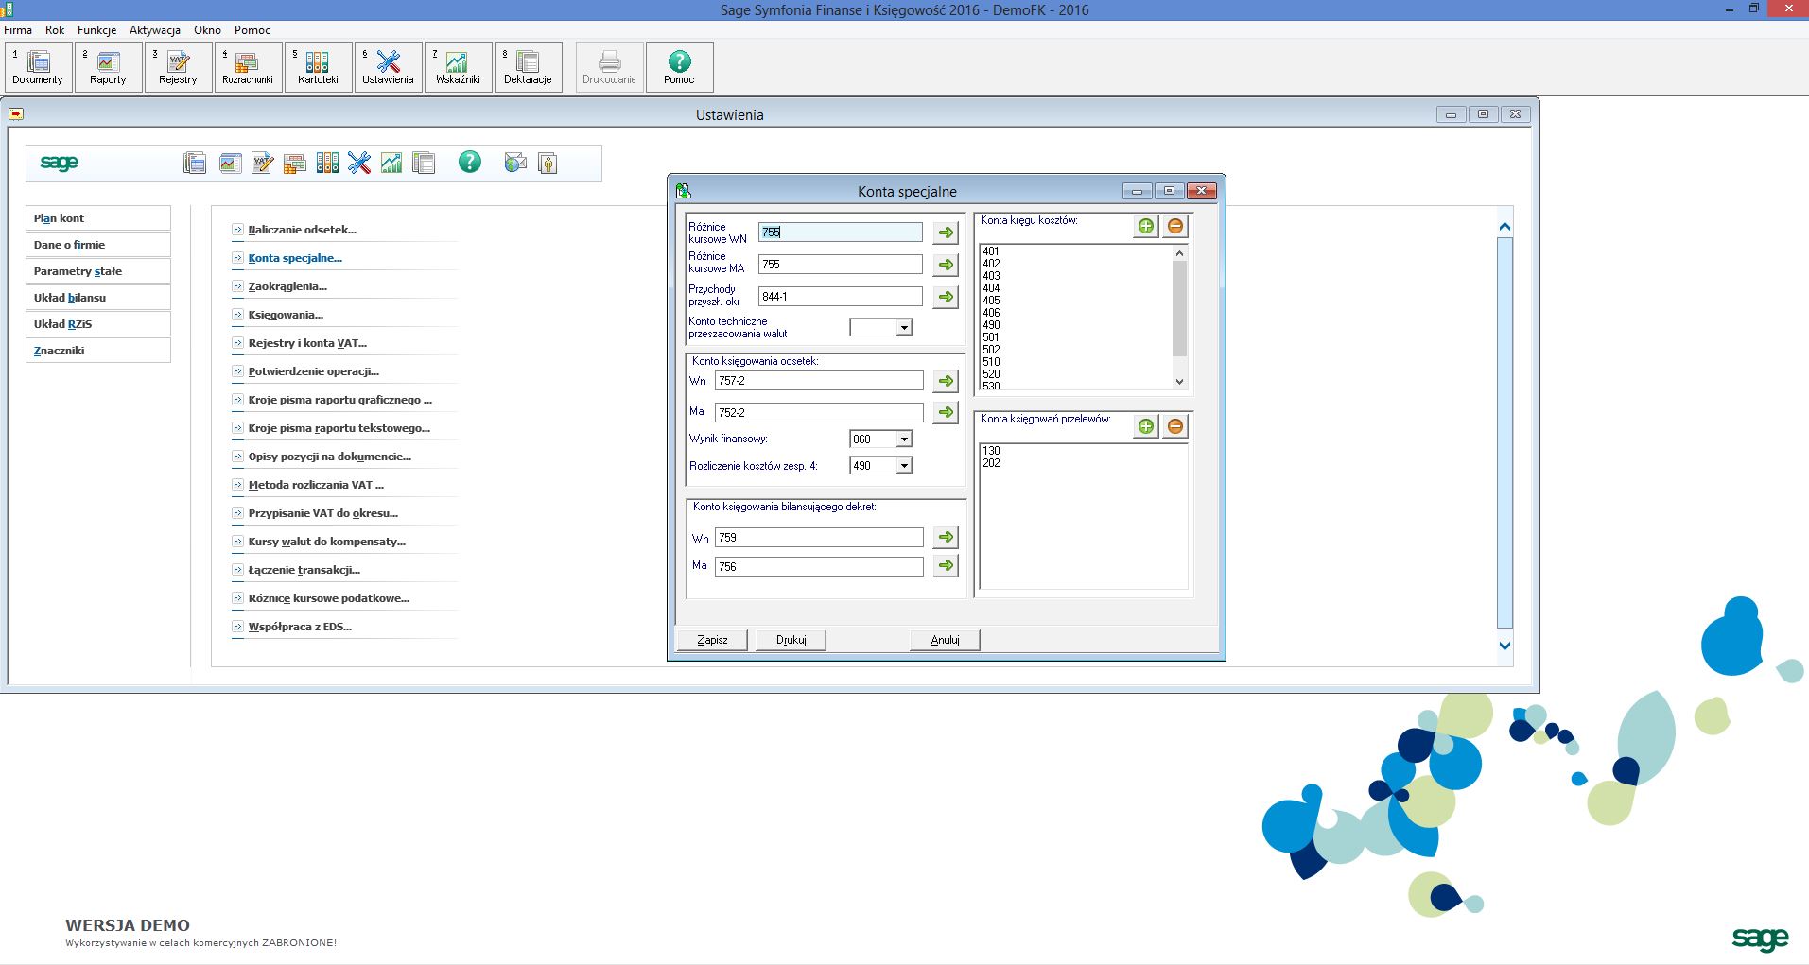Click the reports chart icon in sage strip
Screen dimensions: 1809x965
(x=230, y=163)
